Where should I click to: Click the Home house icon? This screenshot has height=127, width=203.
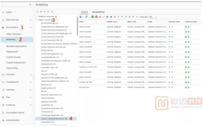(x=3, y=12)
